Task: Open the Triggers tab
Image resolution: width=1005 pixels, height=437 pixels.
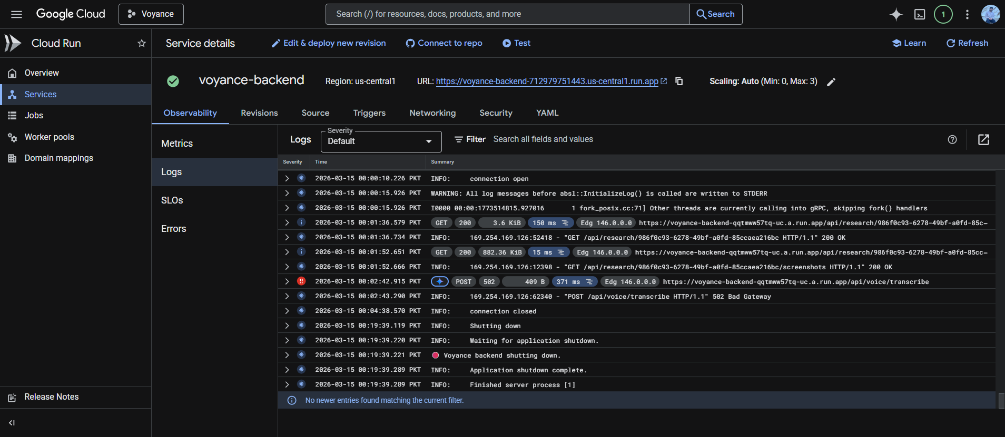Action: 369,113
